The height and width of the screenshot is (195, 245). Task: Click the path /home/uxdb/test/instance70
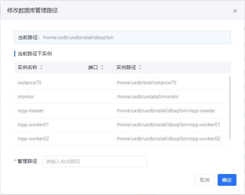(x=146, y=83)
